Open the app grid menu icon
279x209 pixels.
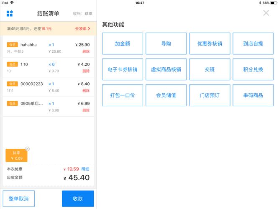pos(10,14)
